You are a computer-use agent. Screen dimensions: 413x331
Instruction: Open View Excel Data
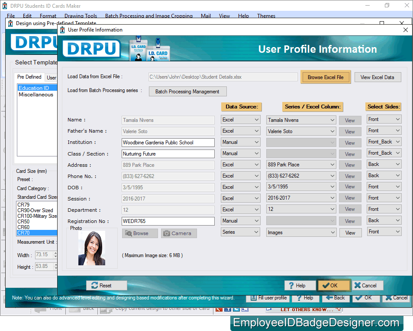pyautogui.click(x=378, y=77)
